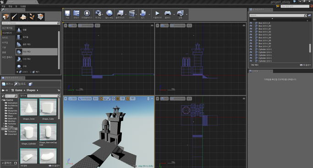This screenshot has height=168, width=313.
Task: Choose the Curved Stair brush
Action: [x=19, y=44]
